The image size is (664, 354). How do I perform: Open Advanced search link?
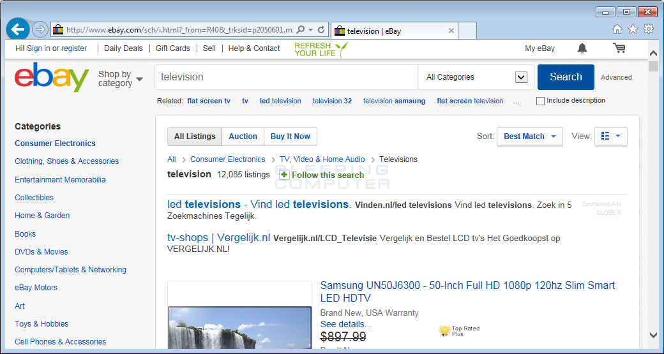tap(616, 77)
